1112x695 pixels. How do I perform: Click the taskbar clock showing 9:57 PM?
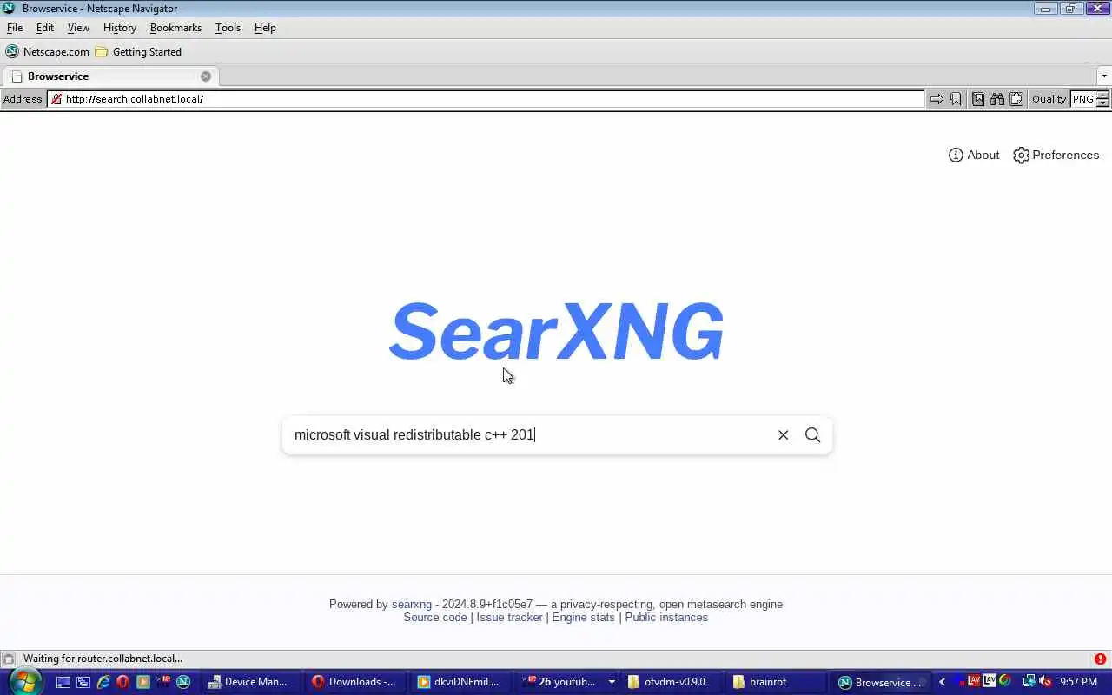pyautogui.click(x=1078, y=682)
